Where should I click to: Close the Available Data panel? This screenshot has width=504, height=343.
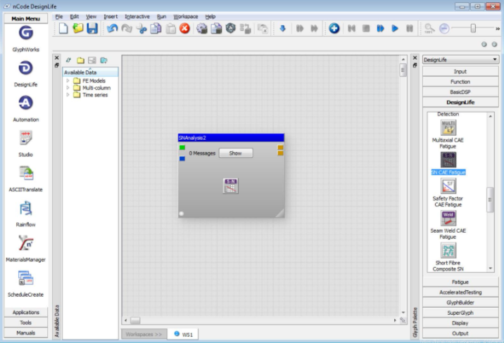pyautogui.click(x=57, y=58)
